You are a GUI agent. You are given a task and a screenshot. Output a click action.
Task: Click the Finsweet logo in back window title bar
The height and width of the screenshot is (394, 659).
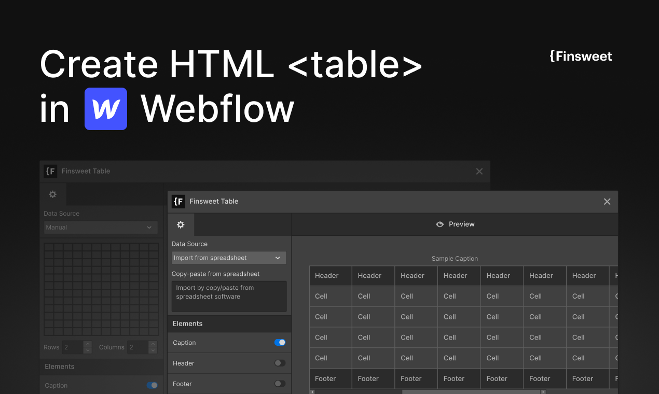[x=50, y=171]
